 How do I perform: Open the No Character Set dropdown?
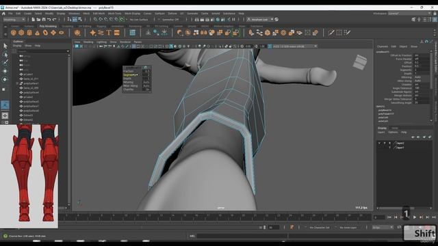click(x=320, y=228)
